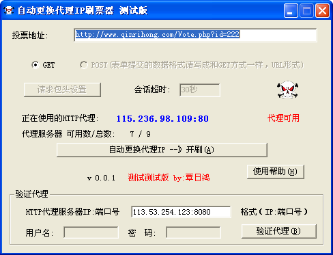Click the 验证代理(B) button

pos(279,231)
